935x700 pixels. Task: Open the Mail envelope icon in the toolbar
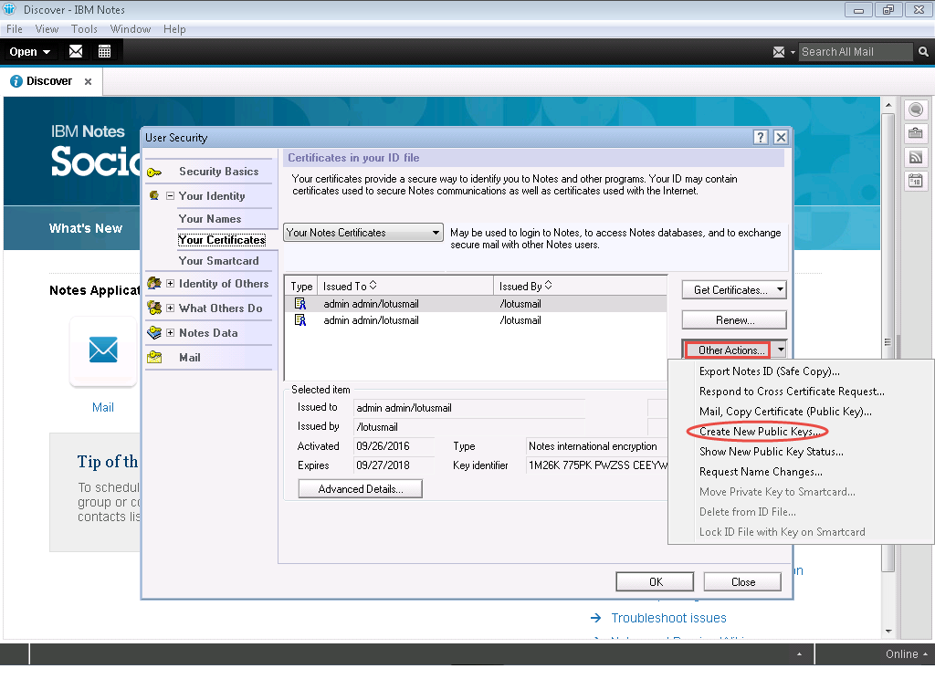click(x=76, y=51)
